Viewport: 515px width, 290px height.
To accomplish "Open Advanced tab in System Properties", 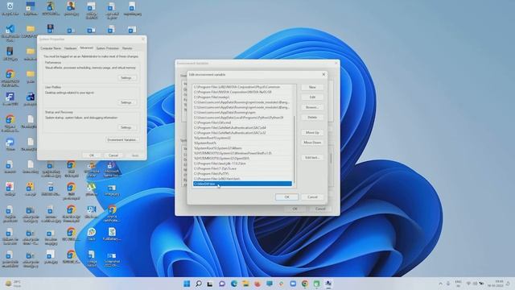I will coord(86,48).
